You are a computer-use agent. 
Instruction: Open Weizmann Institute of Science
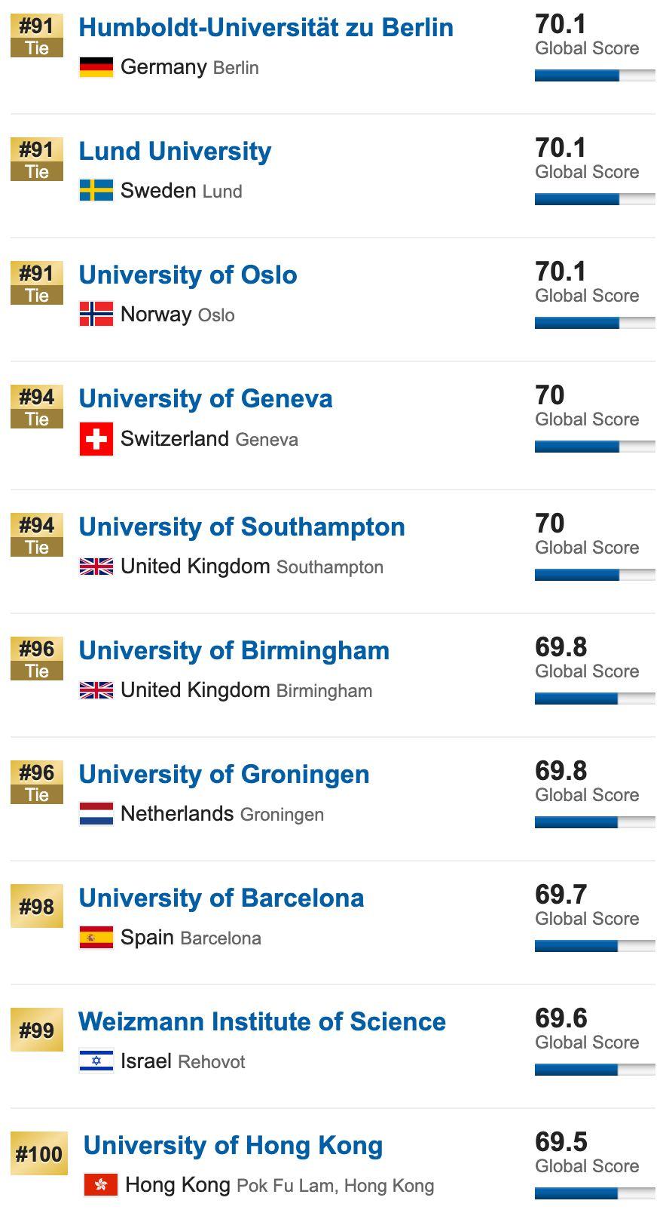coord(262,1022)
